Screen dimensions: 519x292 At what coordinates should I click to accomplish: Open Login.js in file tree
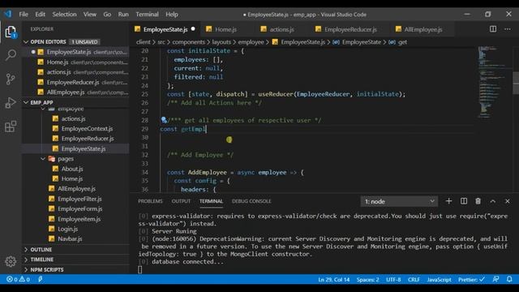click(x=68, y=229)
